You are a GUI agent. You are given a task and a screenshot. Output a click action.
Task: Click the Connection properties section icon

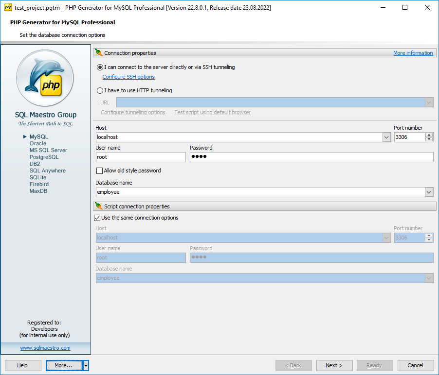click(98, 53)
